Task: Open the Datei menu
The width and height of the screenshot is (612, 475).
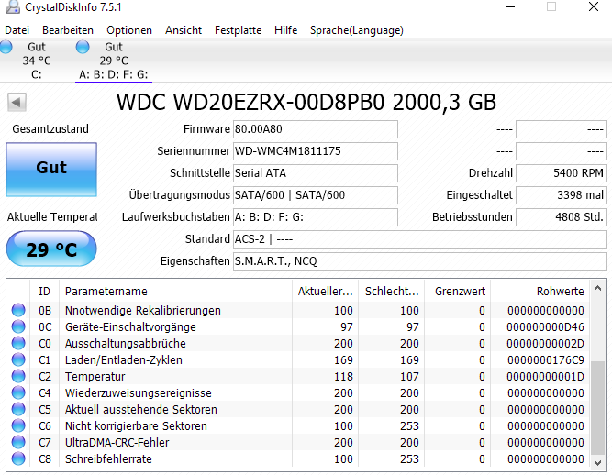Action: 17,30
